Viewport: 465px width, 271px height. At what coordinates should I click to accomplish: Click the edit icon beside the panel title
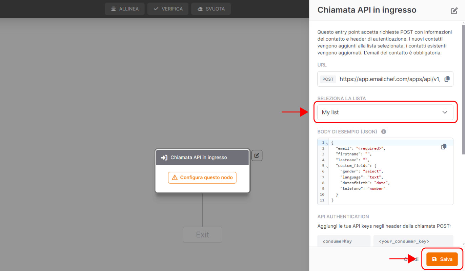454,11
